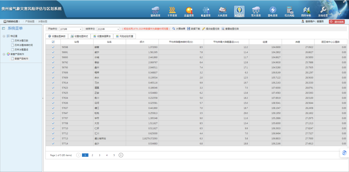Collapse the 特征值 tree node
The image size is (349, 172).
tap(4, 36)
